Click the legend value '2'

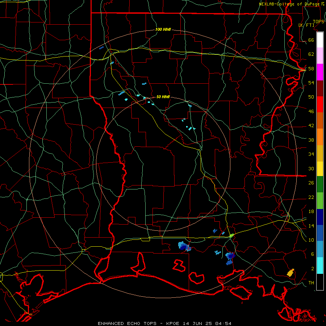coord(313,268)
